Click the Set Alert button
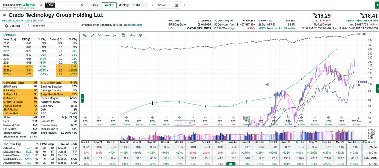Image resolution: width=379 pixels, height=168 pixels. [x=12, y=26]
